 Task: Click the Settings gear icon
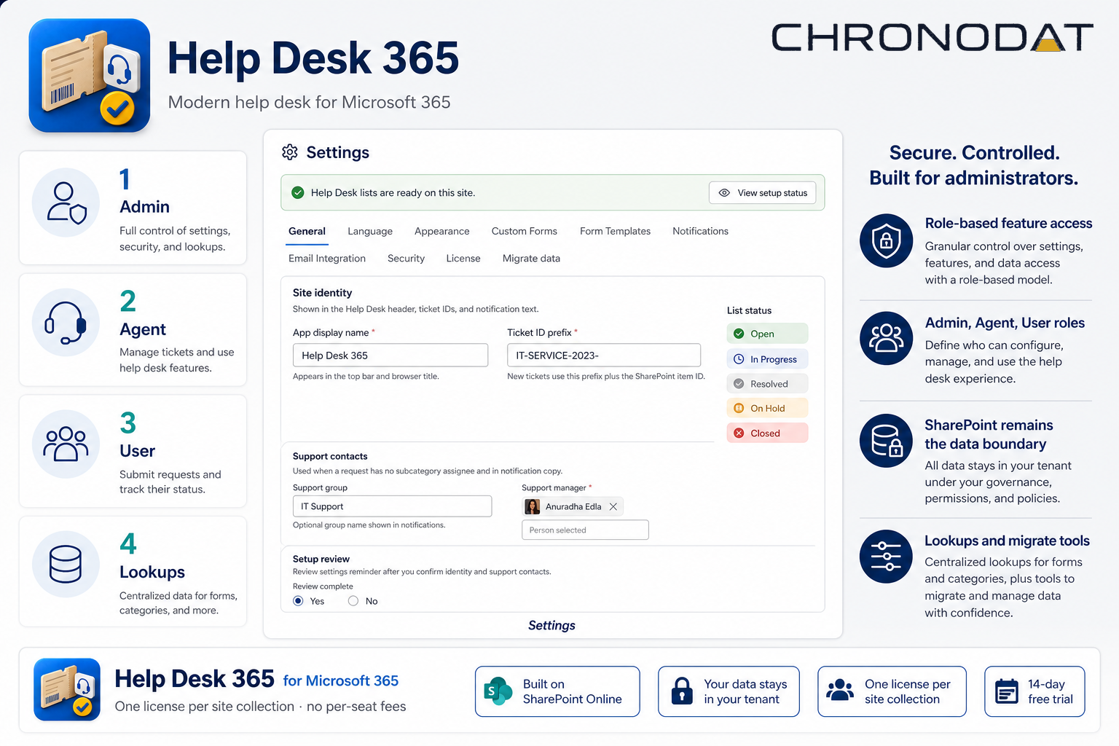point(290,152)
